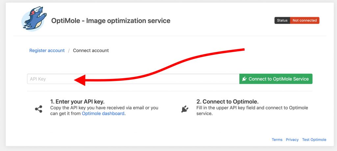
Task: Click the breadcrumb slash separator
Action: coord(69,51)
